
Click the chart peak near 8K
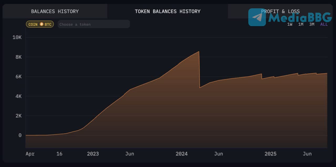pos(199,51)
